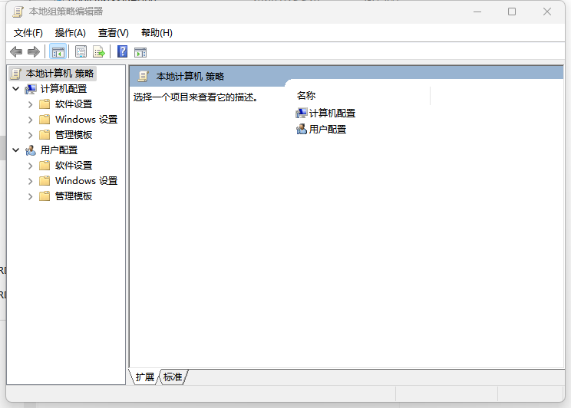Viewport: 571px width, 408px height.
Task: Toggle the show/hide action pane icon
Action: (140, 52)
